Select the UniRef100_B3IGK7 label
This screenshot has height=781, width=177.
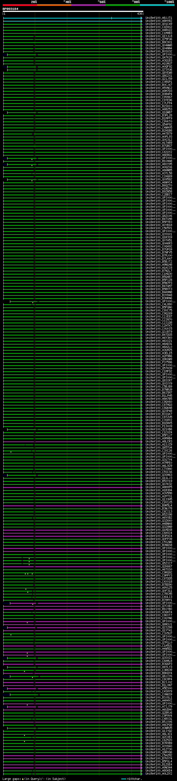158,414
